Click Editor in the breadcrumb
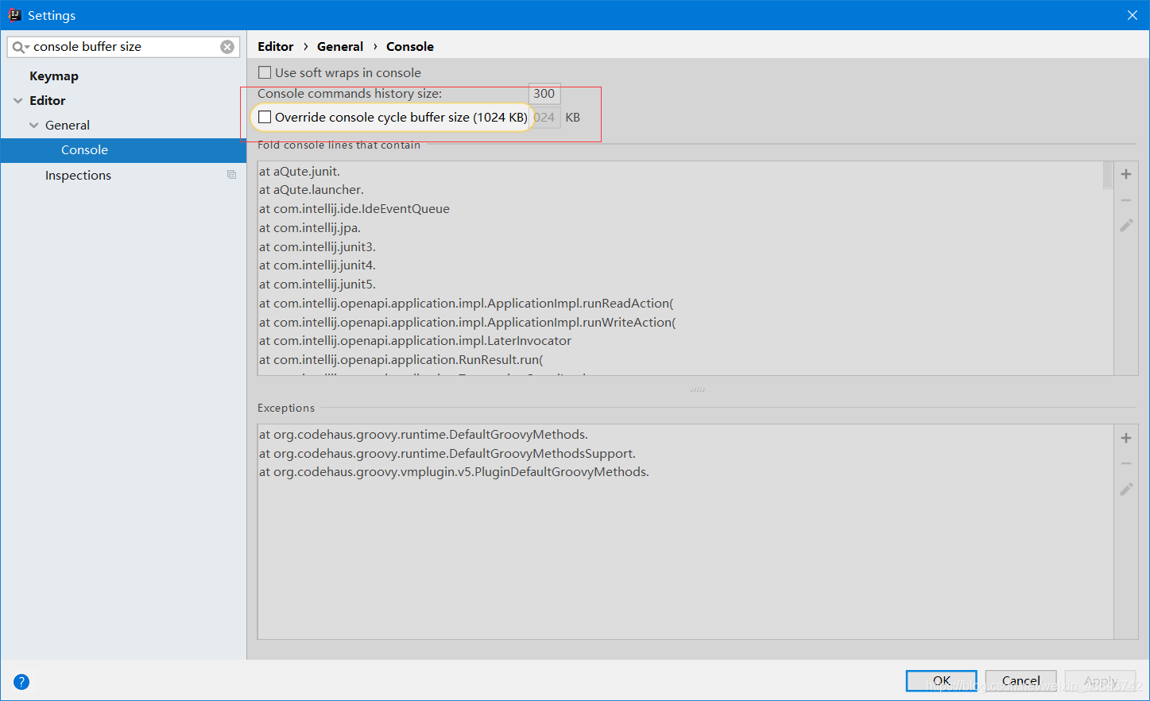The height and width of the screenshot is (701, 1150). pyautogui.click(x=276, y=47)
